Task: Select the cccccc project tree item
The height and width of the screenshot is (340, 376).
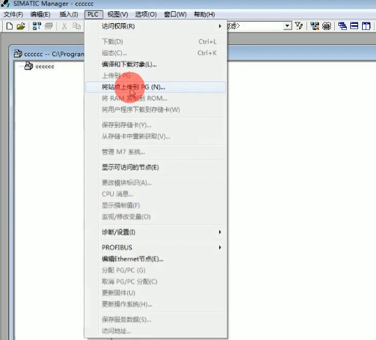Action: 44,66
